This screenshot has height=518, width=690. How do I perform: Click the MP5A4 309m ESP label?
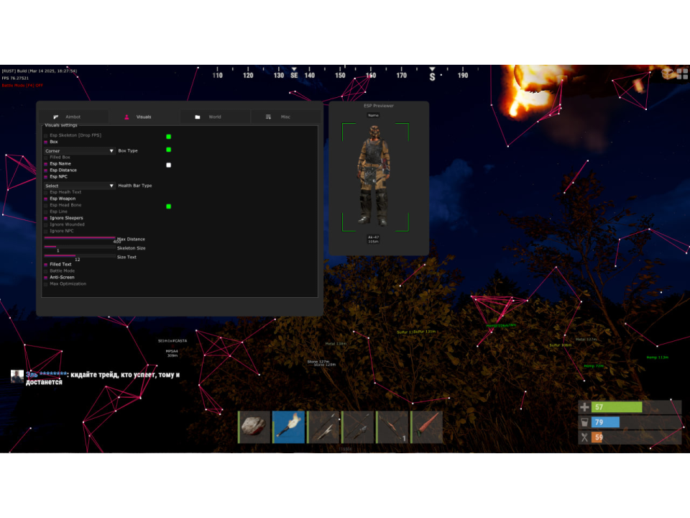click(172, 353)
